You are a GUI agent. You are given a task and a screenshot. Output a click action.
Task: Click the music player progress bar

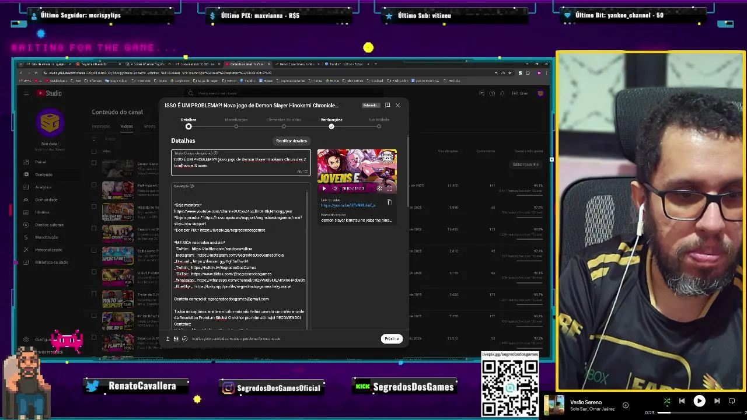click(700, 413)
